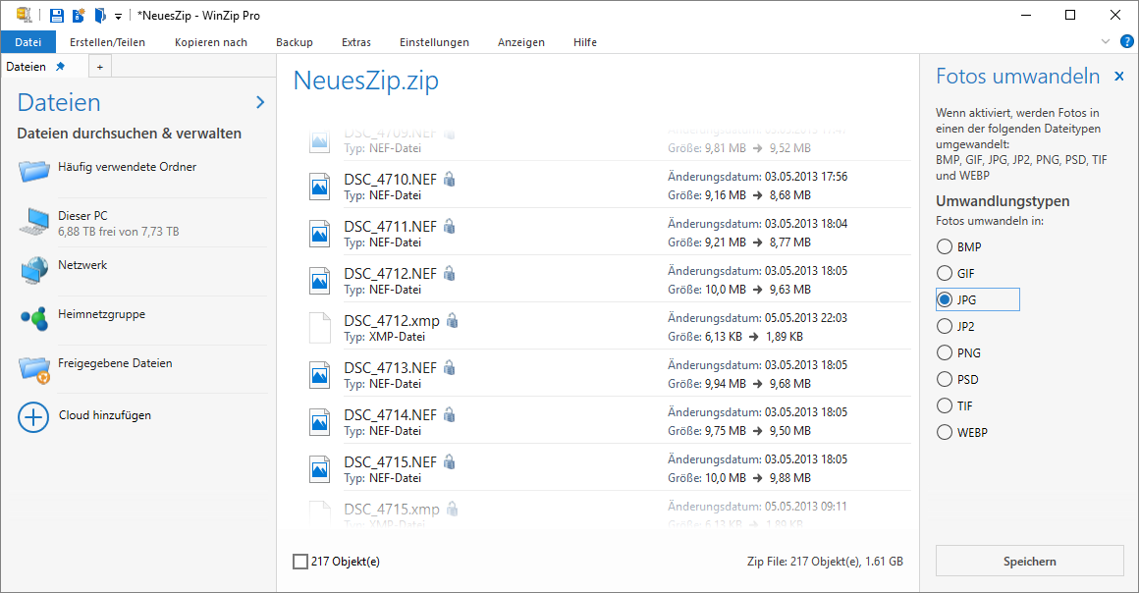Click the 'Zip File: 217 Objekt(e), 1.61 GB' status text
1139x593 pixels.
(825, 561)
